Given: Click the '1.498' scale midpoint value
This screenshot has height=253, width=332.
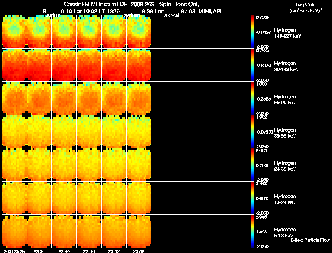Looking at the screenshot, I should point(261,232).
